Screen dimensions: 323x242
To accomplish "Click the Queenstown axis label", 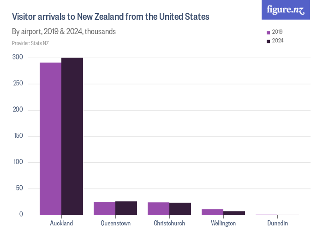I will pyautogui.click(x=115, y=224).
